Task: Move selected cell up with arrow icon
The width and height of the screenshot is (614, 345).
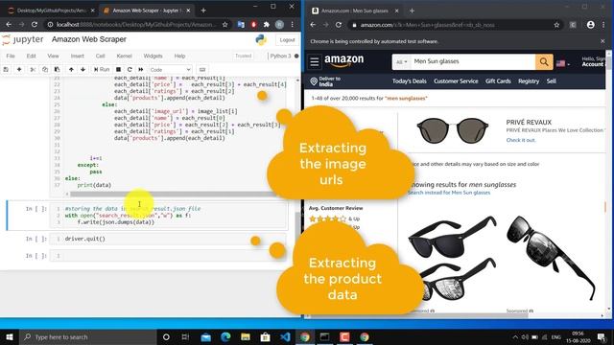Action: pos(71,69)
